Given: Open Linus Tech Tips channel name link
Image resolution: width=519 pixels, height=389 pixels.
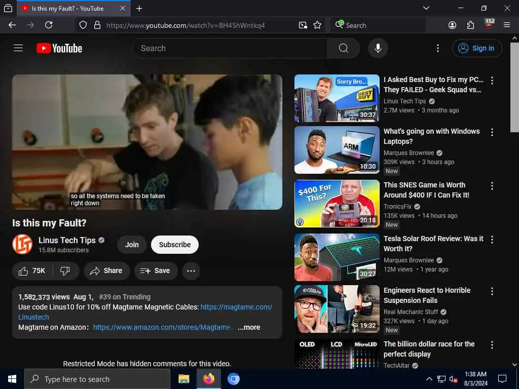Looking at the screenshot, I should pos(67,241).
